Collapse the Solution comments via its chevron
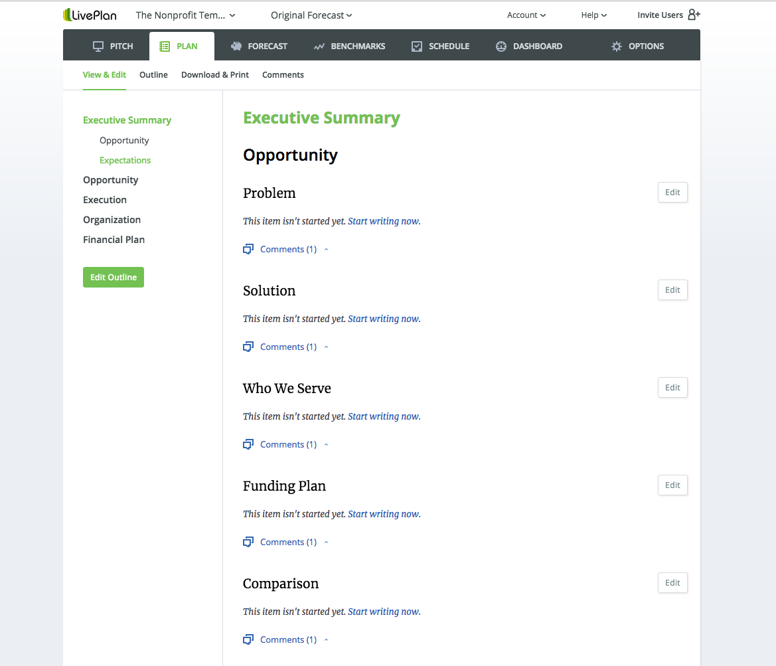The width and height of the screenshot is (776, 666). pyautogui.click(x=325, y=346)
